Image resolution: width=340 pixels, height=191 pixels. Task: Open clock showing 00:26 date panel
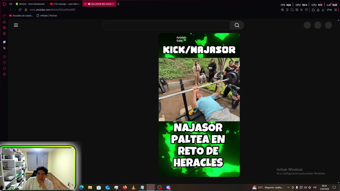point(324,188)
